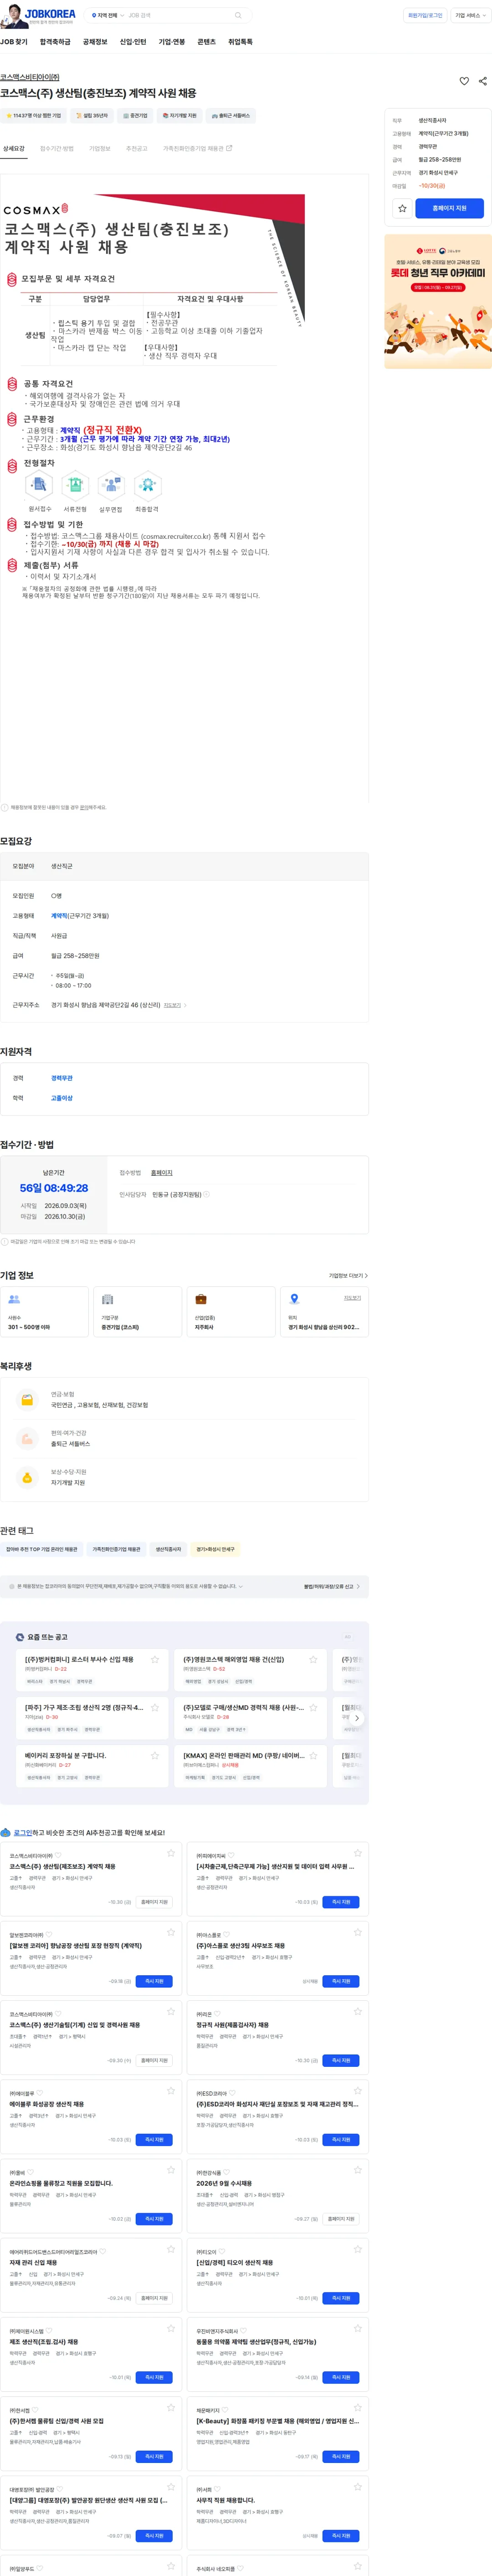The height and width of the screenshot is (2576, 492).
Task: Expand the 기업 서비스 dropdown
Action: point(470,16)
